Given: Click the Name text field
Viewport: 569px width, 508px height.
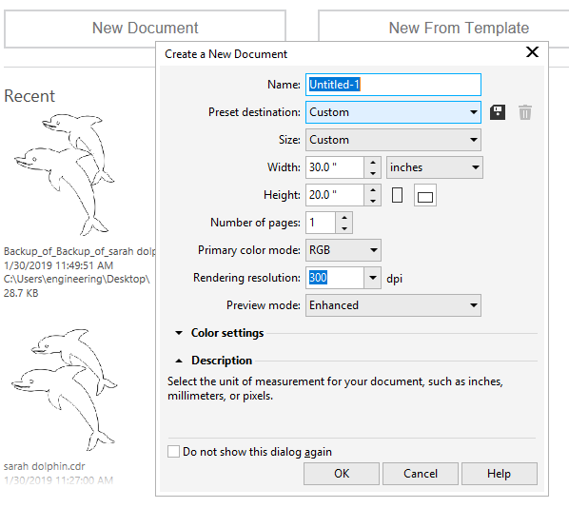Looking at the screenshot, I should pos(393,85).
